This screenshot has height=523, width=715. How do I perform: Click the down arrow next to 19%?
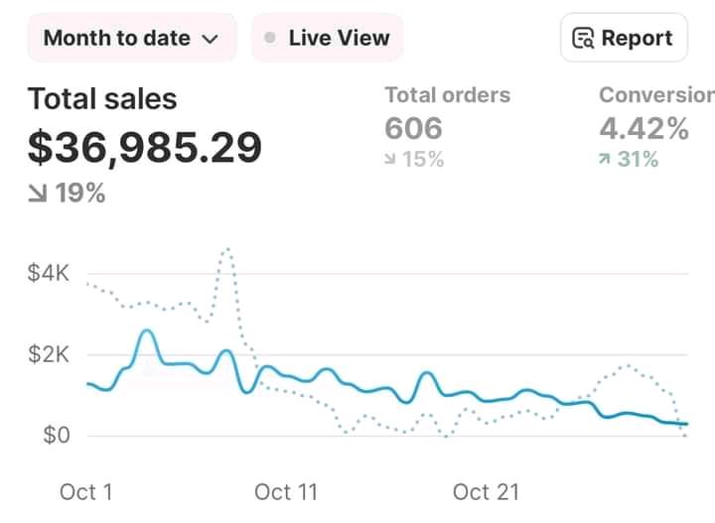pos(38,193)
